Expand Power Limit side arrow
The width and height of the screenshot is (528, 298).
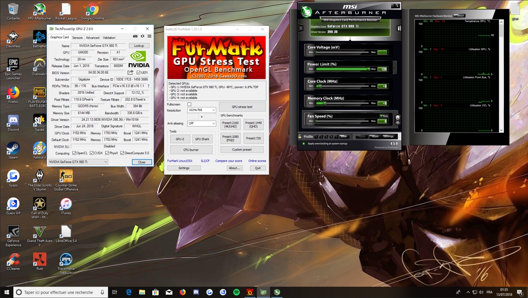(395, 68)
